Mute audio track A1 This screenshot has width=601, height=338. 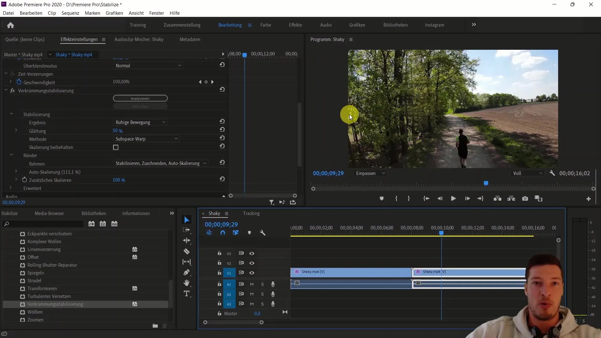(x=252, y=284)
